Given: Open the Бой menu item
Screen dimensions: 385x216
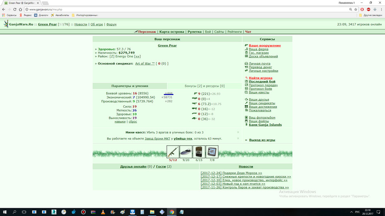Looking at the screenshot, I should 208,31.
